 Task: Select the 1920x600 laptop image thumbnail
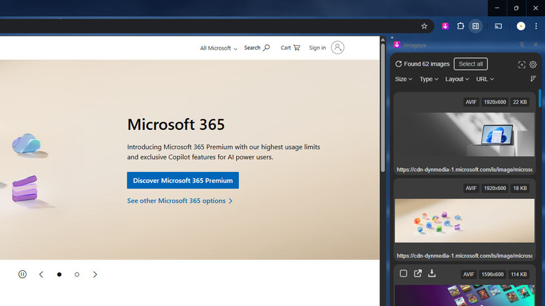click(x=465, y=136)
